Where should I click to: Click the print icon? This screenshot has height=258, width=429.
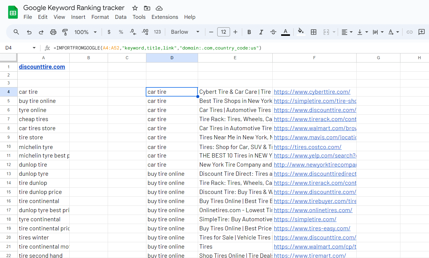click(53, 32)
